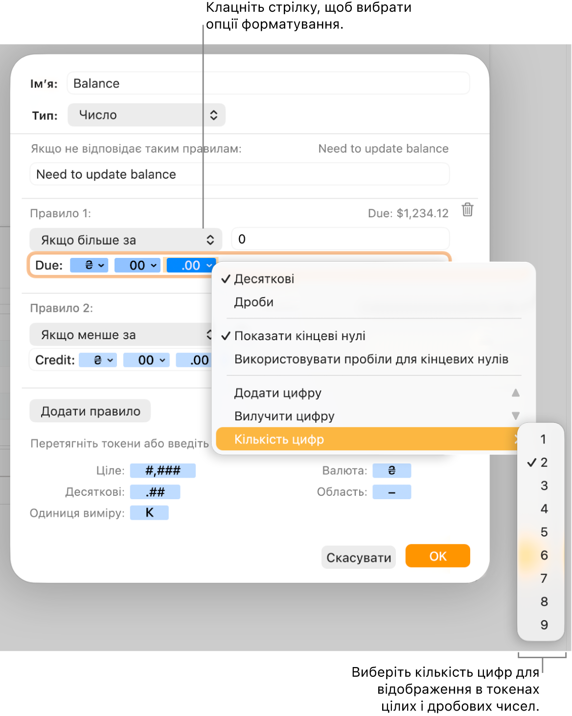Click the 'Скасувати' button

359,557
